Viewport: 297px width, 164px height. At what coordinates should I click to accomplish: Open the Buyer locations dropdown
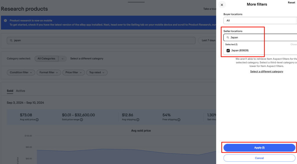pyautogui.click(x=260, y=21)
